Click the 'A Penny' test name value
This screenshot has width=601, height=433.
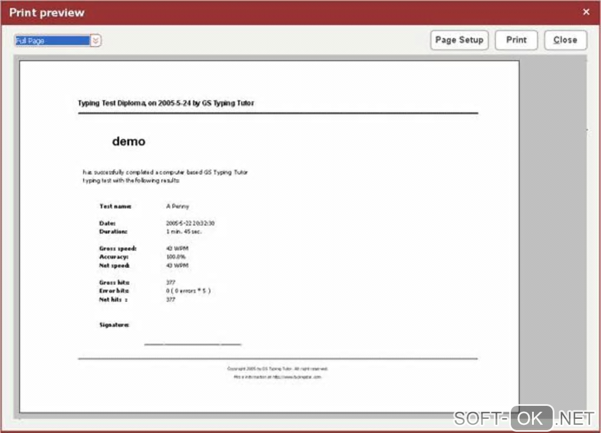177,206
